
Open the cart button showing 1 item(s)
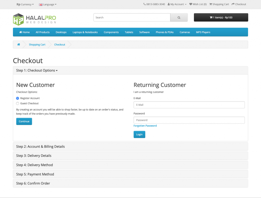pyautogui.click(x=221, y=18)
